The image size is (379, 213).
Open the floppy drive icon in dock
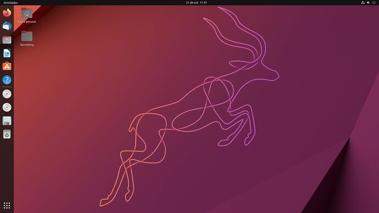coord(7,121)
